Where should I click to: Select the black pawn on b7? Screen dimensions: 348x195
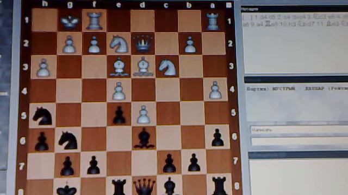pyautogui.click(x=194, y=162)
